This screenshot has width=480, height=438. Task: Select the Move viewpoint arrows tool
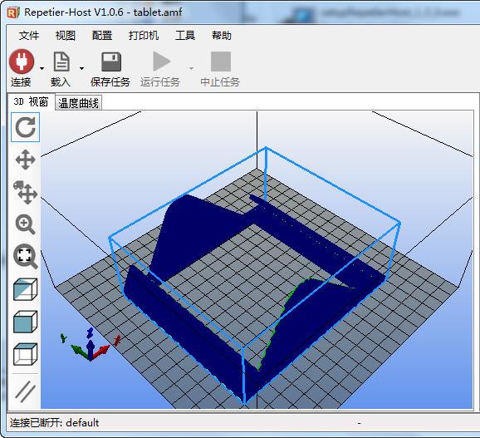point(26,160)
